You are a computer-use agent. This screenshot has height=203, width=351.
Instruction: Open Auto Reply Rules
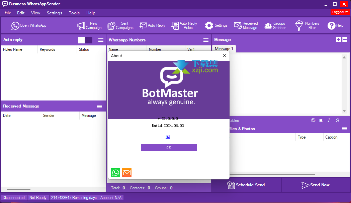click(x=184, y=25)
